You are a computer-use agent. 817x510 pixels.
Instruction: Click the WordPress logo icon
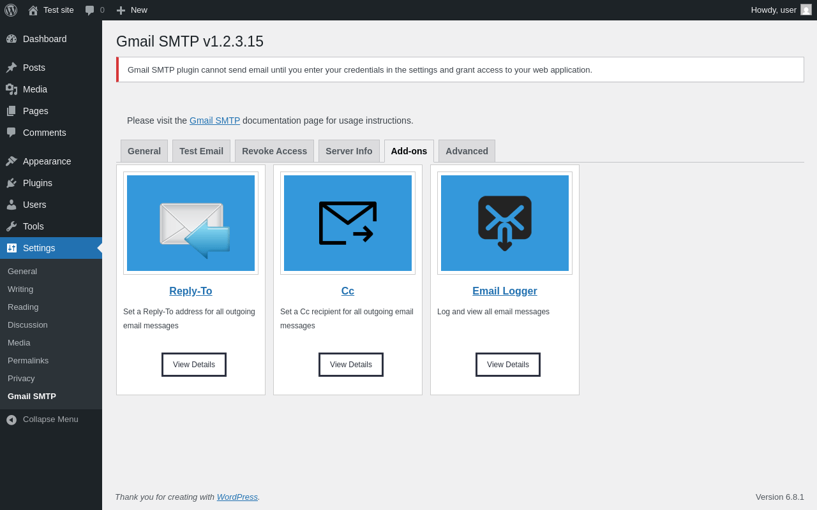pyautogui.click(x=11, y=10)
